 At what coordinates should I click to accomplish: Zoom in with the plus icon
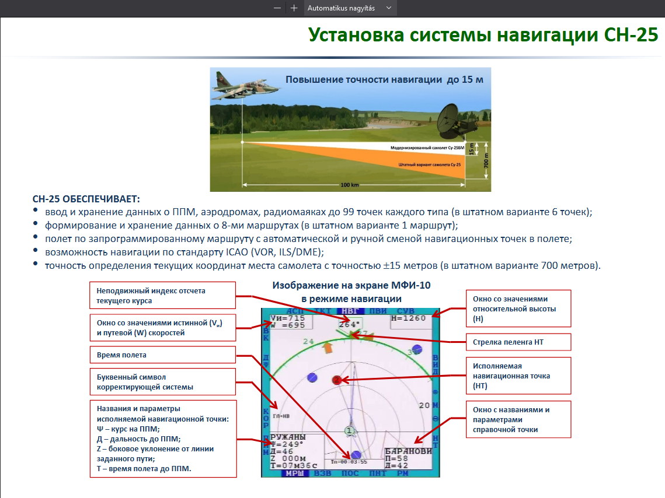point(294,8)
